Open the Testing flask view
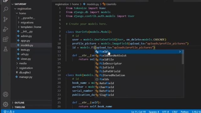This screenshot has width=201, height=113. [x=6, y=49]
